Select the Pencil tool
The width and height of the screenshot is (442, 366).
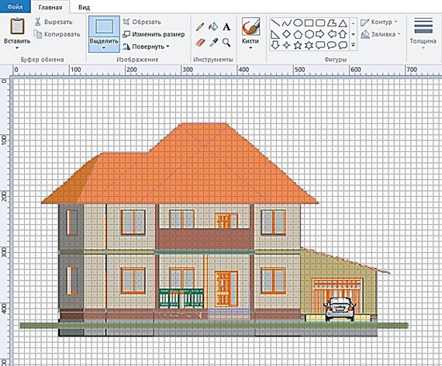tap(200, 27)
